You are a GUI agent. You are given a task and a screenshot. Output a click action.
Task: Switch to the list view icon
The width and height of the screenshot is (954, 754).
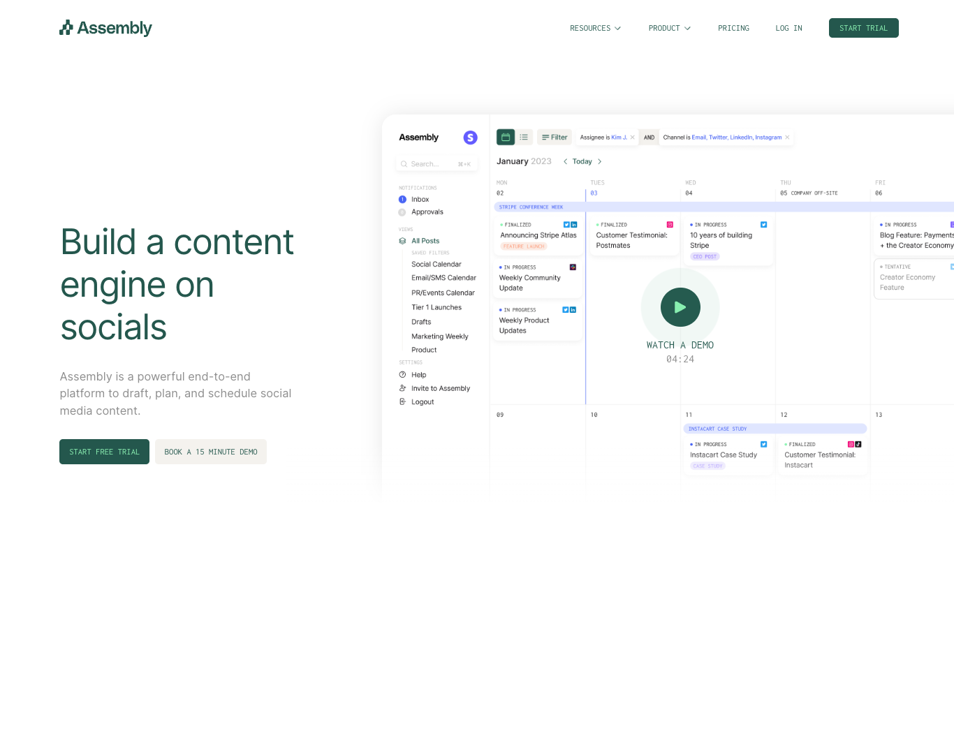point(524,137)
